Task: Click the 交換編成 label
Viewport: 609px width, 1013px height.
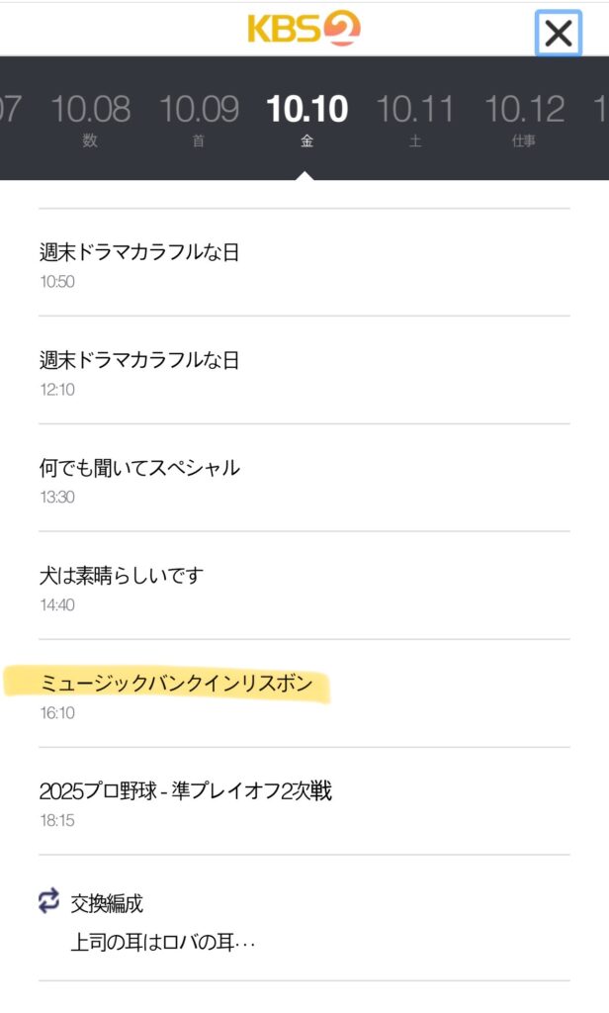Action: point(107,902)
